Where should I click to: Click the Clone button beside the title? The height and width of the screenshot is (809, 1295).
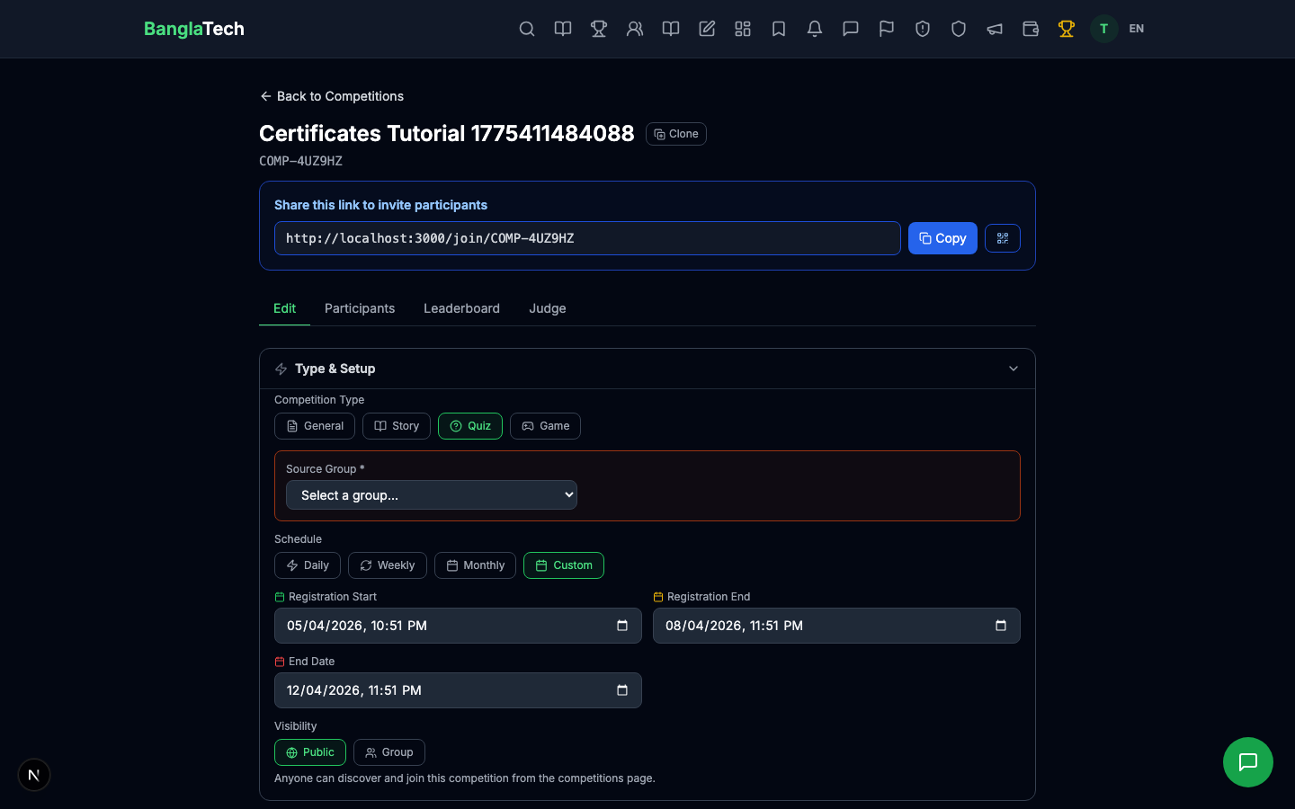pos(676,133)
